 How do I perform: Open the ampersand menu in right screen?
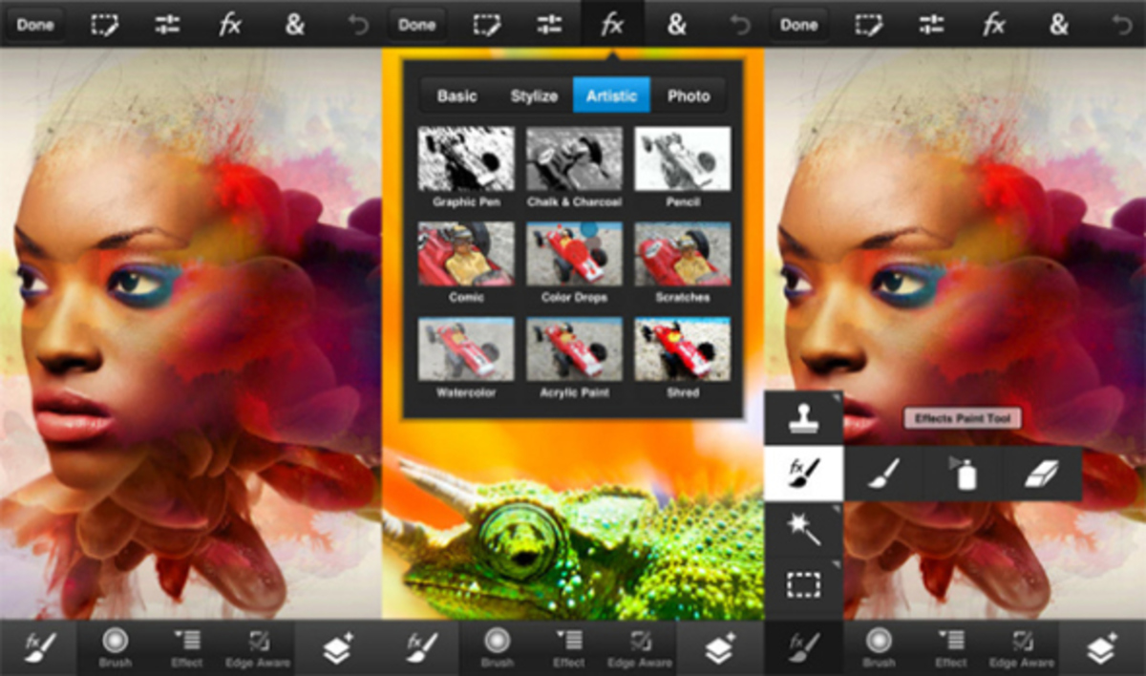[1058, 25]
